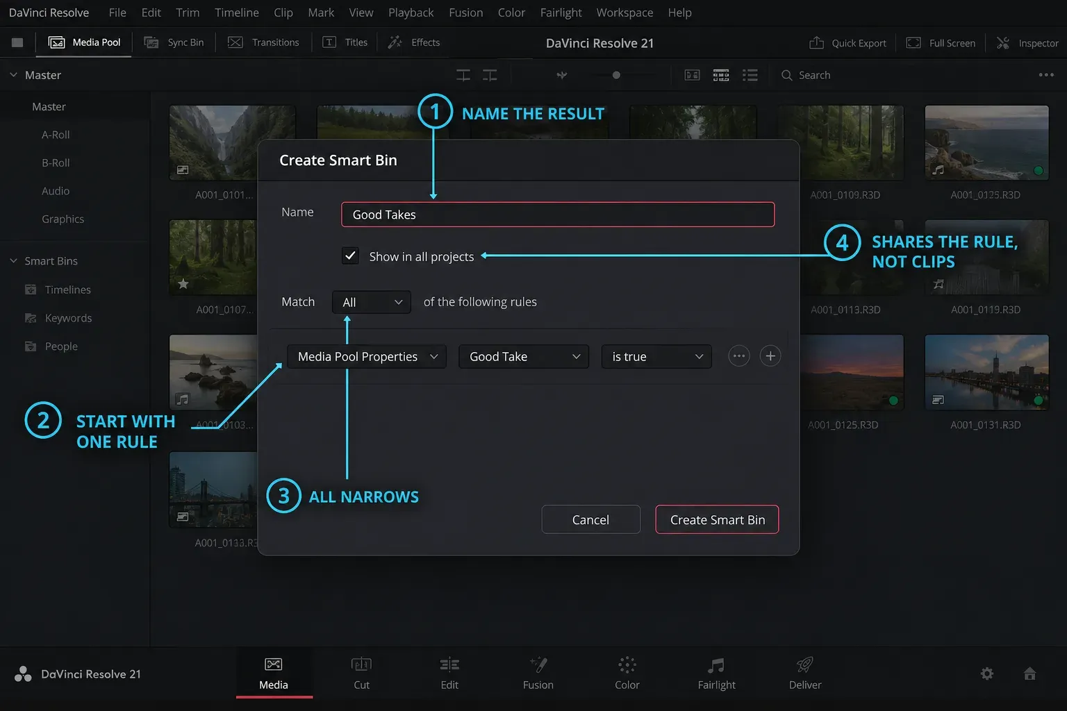Click the search magnifier icon

(x=787, y=75)
